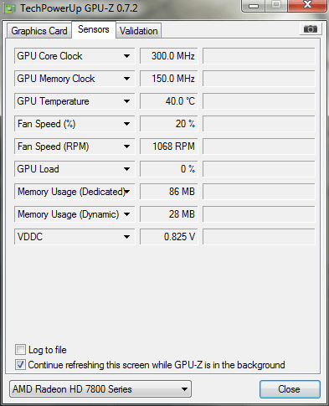This screenshot has width=329, height=406.
Task: Enable the Log to file checkbox
Action: (20, 350)
